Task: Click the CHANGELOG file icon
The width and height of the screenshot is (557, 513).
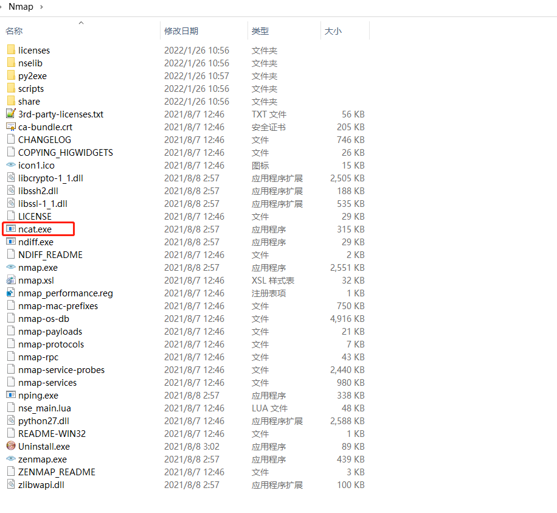Action: tap(11, 139)
